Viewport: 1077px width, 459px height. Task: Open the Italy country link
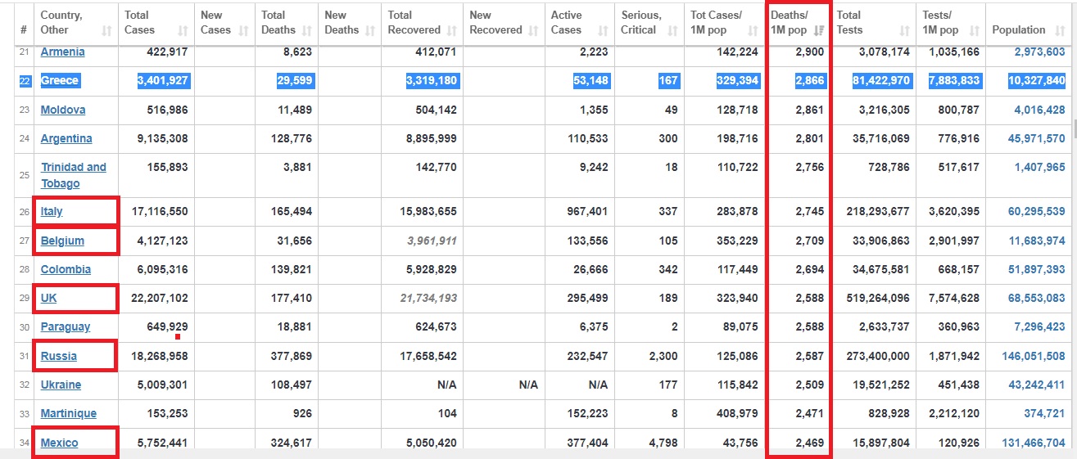pyautogui.click(x=52, y=212)
